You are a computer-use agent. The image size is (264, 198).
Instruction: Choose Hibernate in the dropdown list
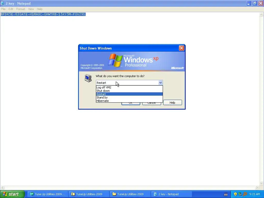(129, 101)
